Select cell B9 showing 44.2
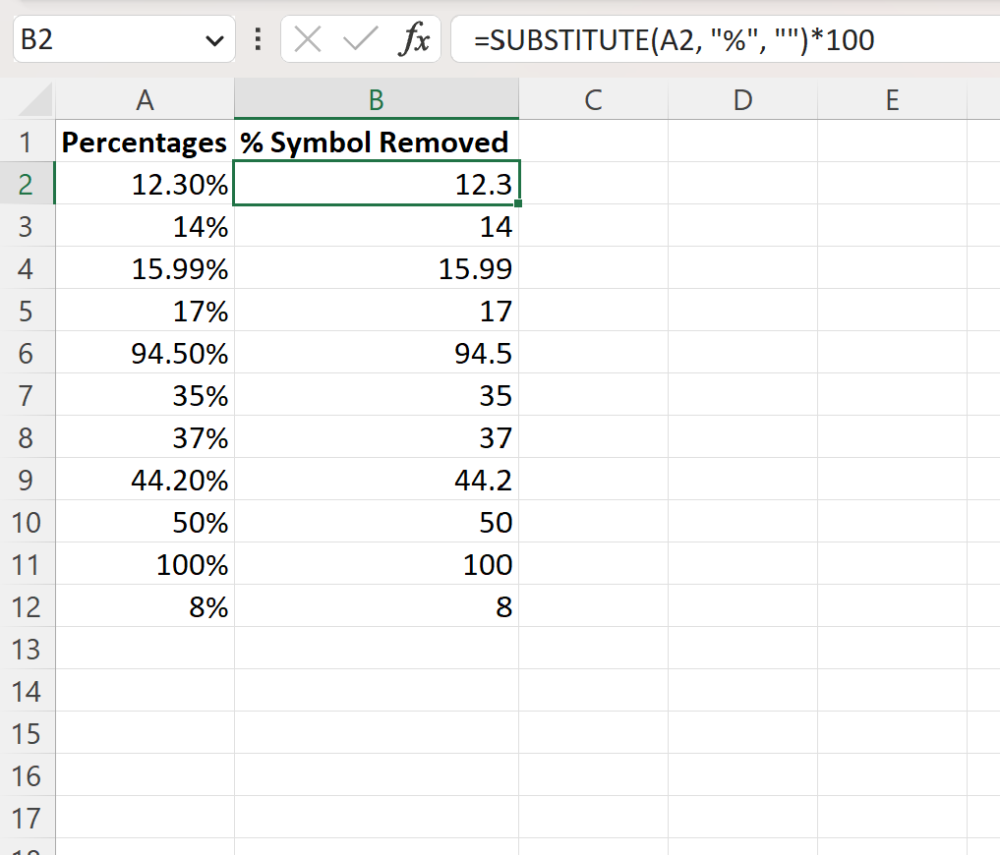The width and height of the screenshot is (1000, 855). 376,480
